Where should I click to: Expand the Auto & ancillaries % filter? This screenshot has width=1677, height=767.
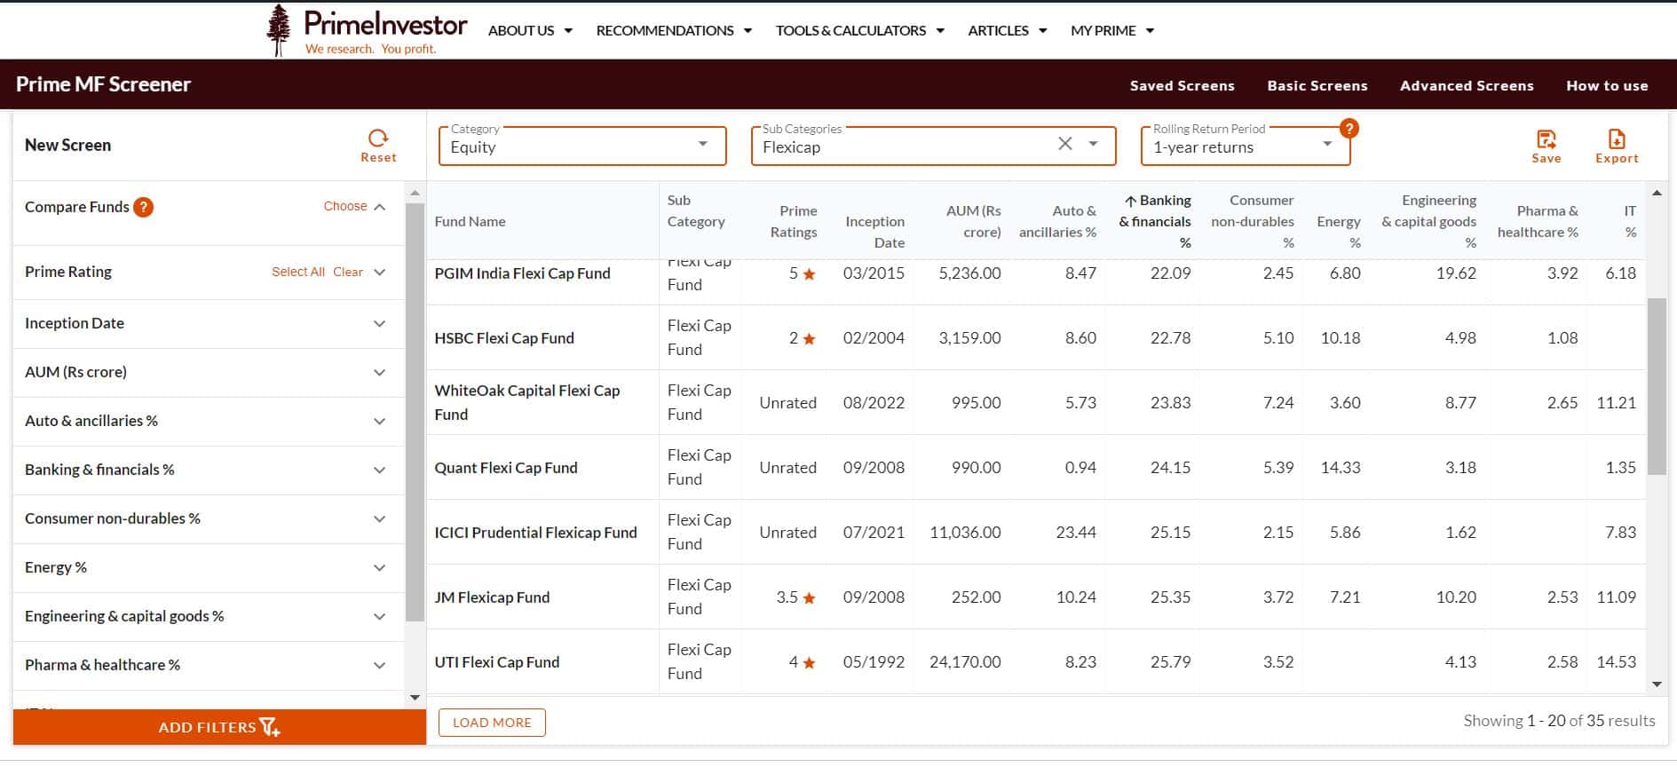(380, 422)
